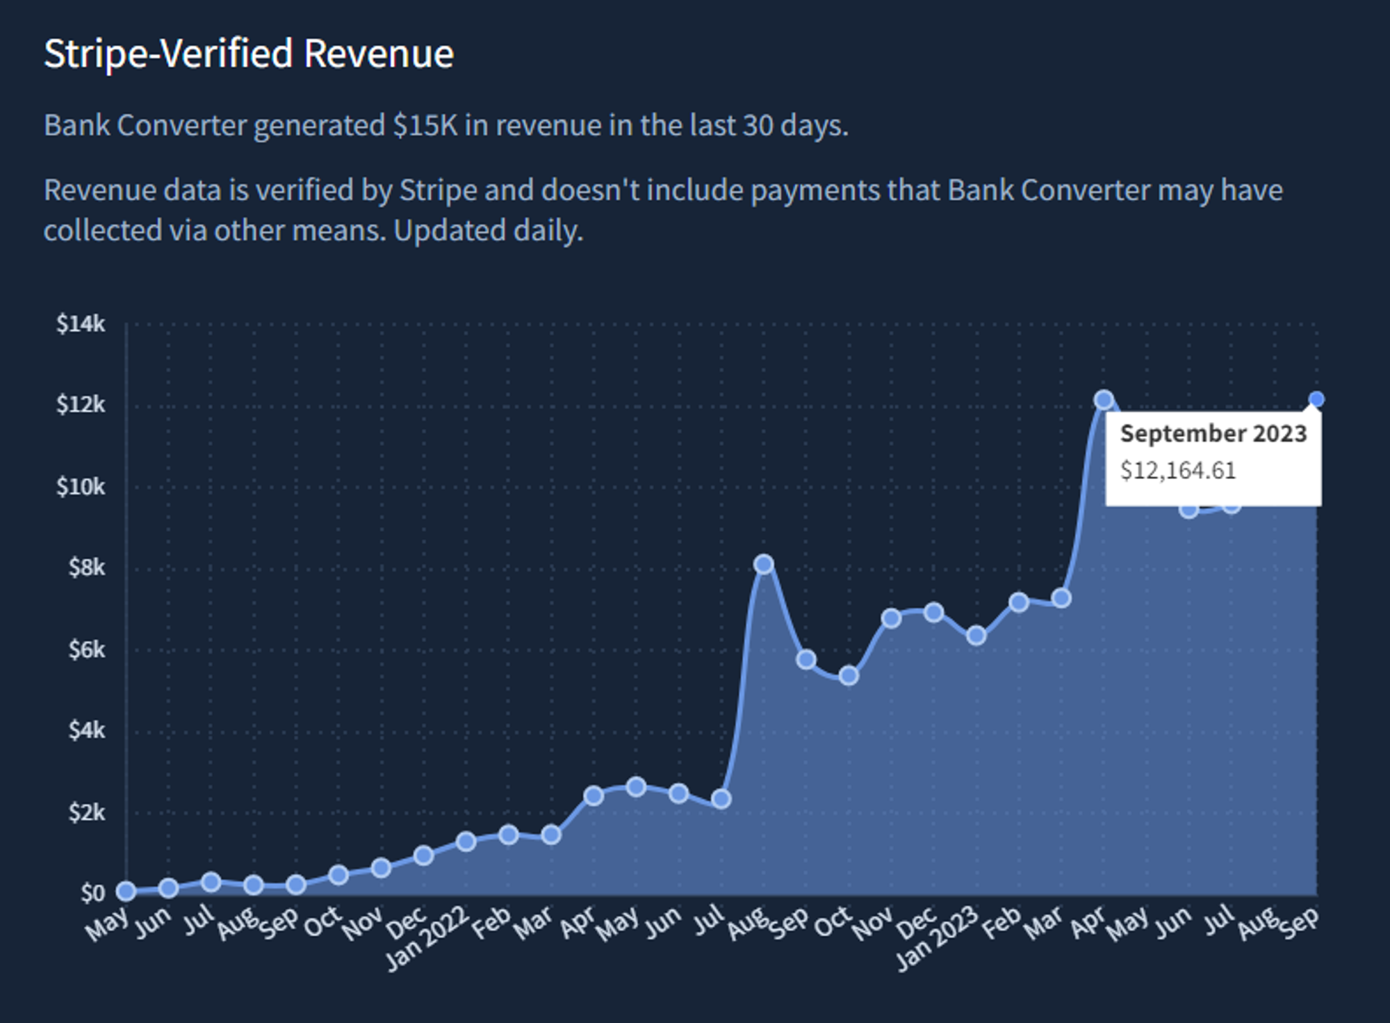Viewport: 1390px width, 1023px height.
Task: Click the '$12k' y-axis label
Action: [x=81, y=405]
